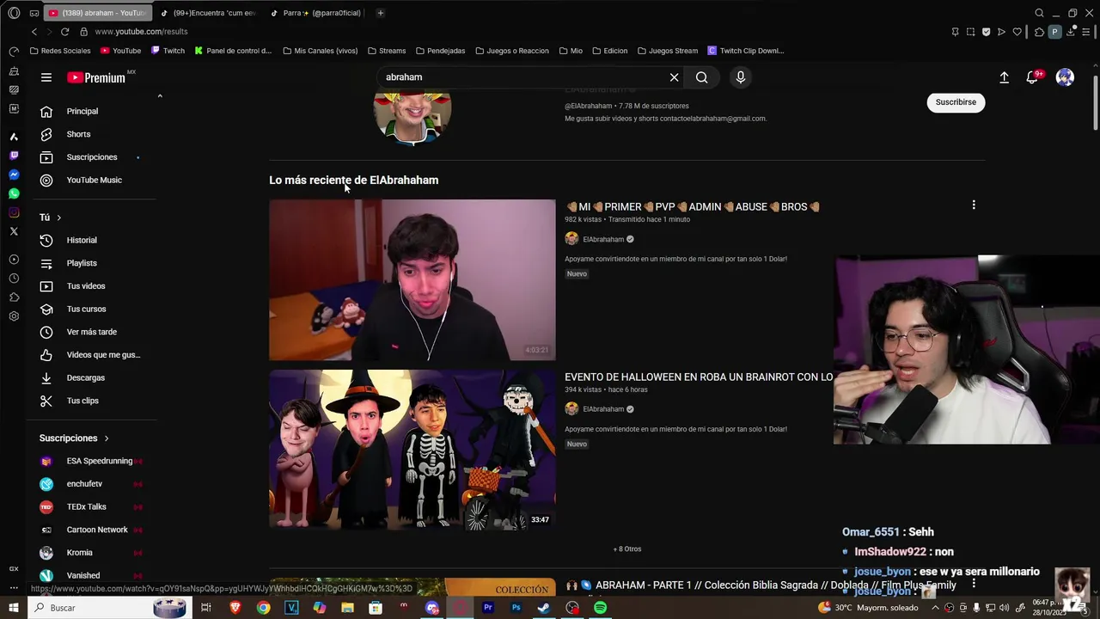Open the Streams bookmark folder
The height and width of the screenshot is (619, 1100).
pyautogui.click(x=386, y=51)
